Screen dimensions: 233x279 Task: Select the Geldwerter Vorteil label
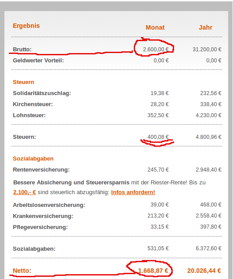tap(39, 61)
